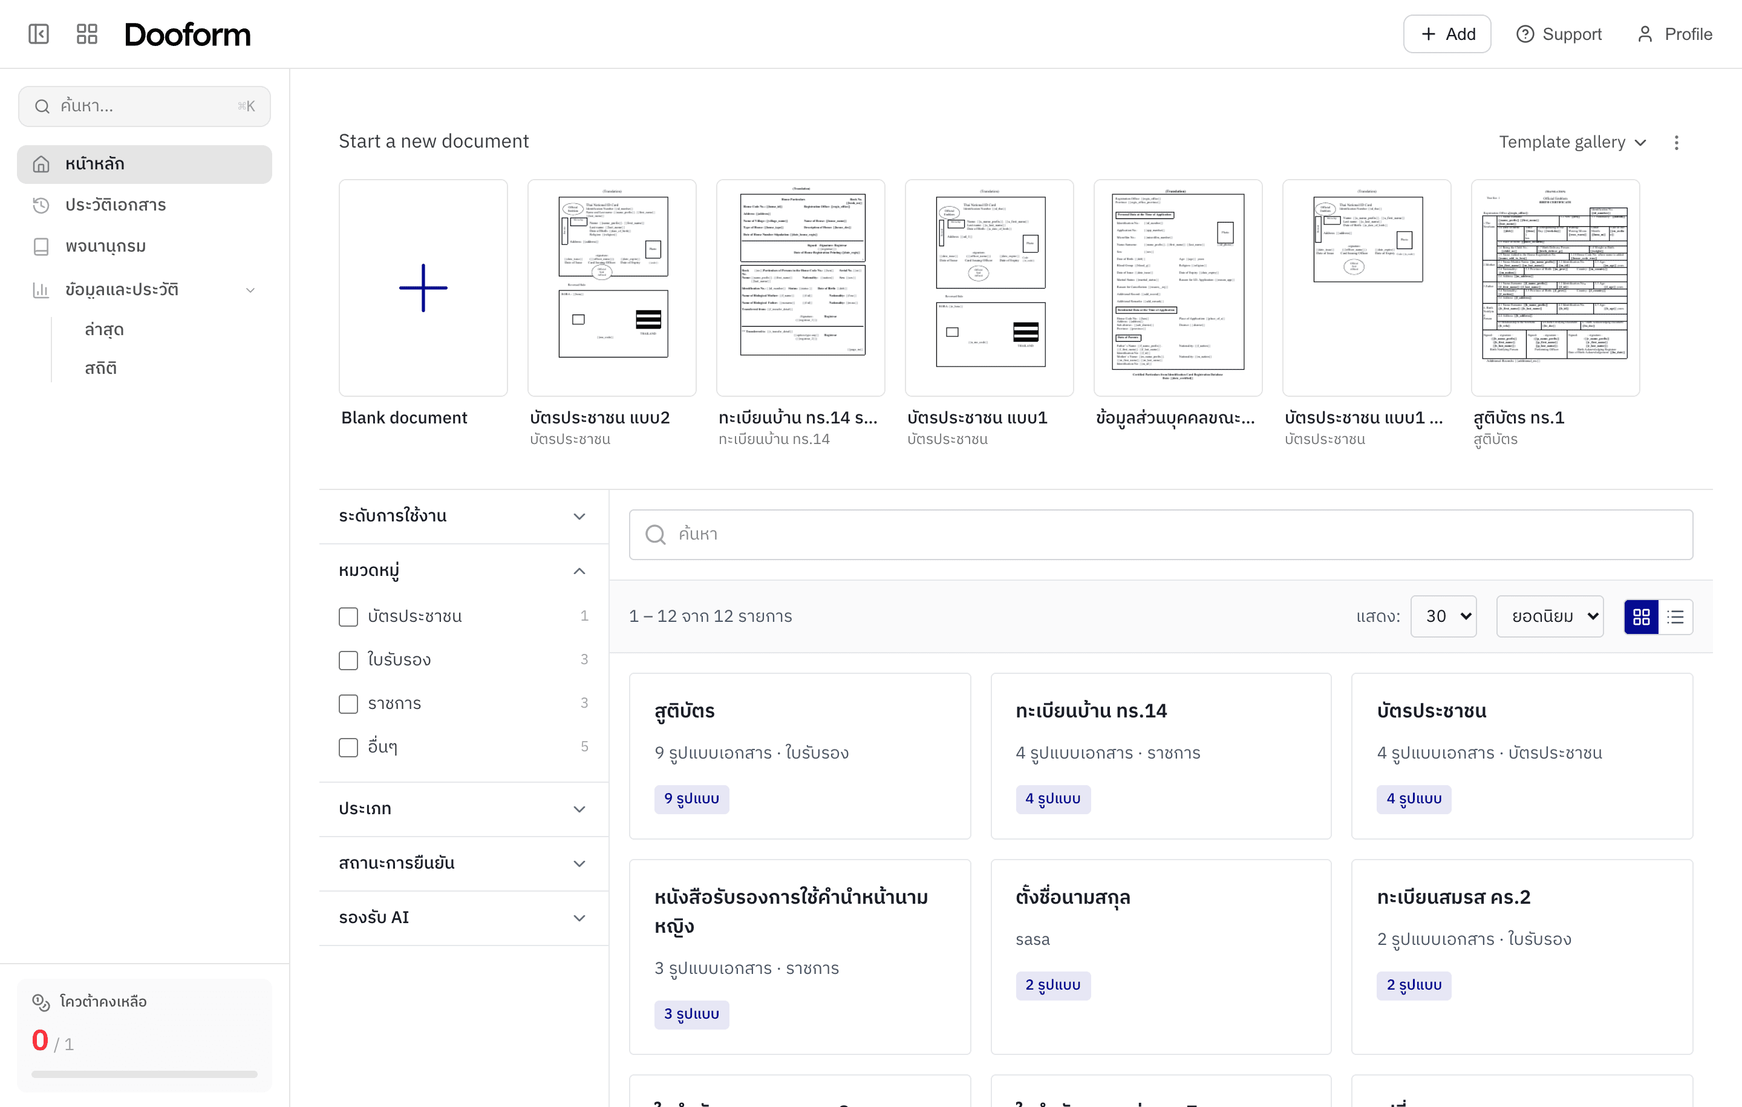This screenshot has width=1742, height=1107.
Task: Open the three-dot overflow menu near Template gallery
Action: tap(1678, 143)
